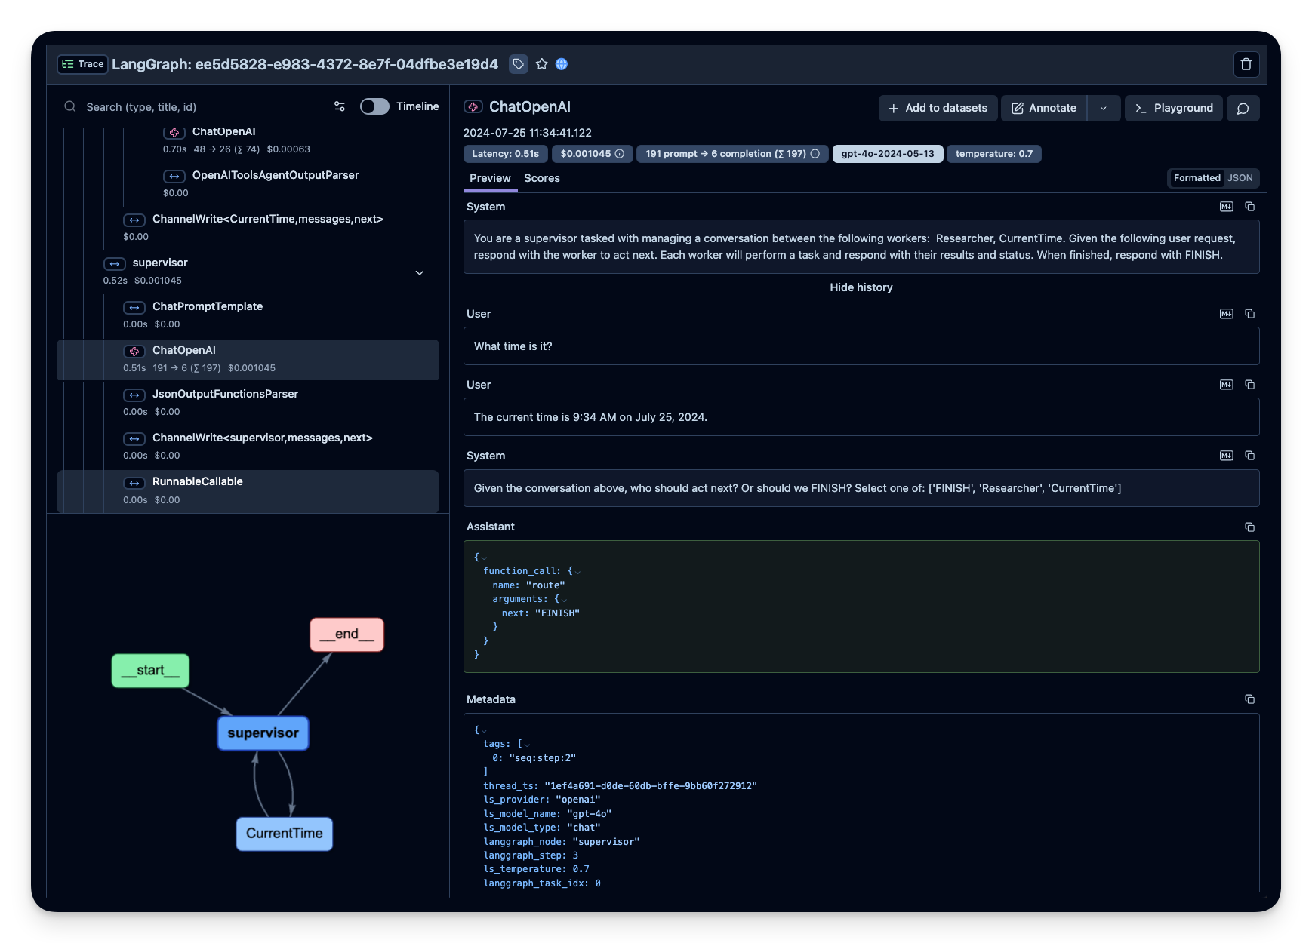
Task: Click the ChatOpenAI model icon in the run tree
Action: 134,351
